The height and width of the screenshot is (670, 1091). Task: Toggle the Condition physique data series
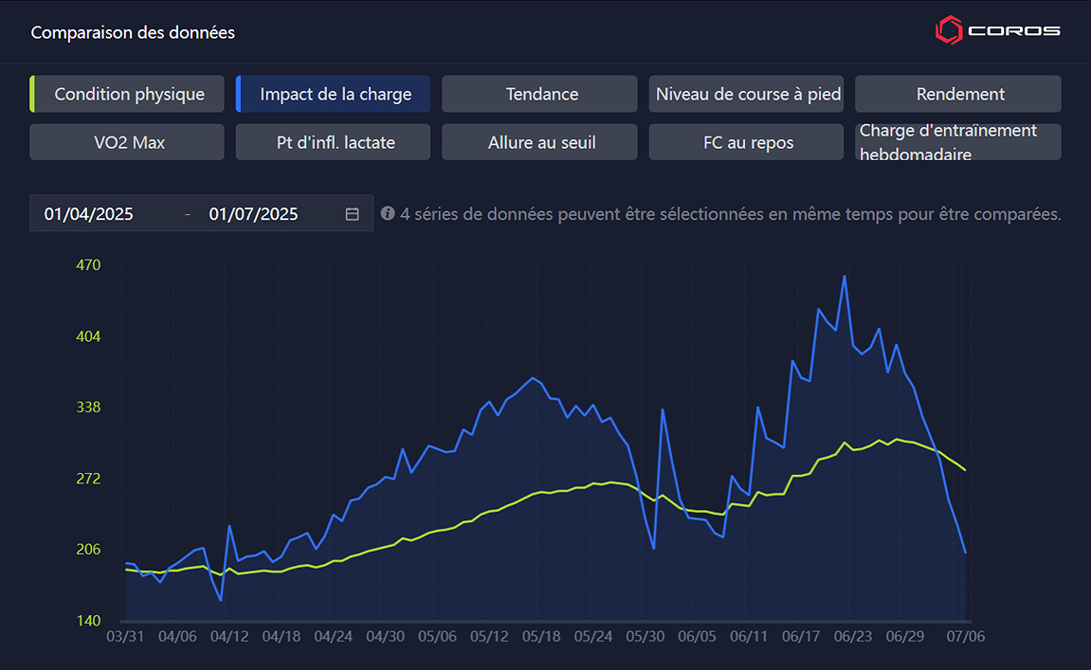click(127, 94)
